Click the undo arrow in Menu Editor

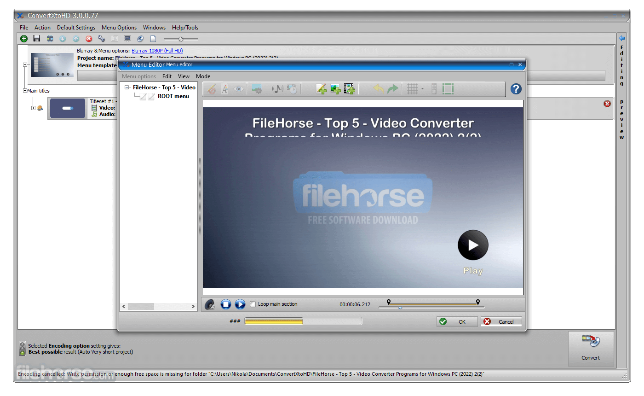pyautogui.click(x=379, y=89)
